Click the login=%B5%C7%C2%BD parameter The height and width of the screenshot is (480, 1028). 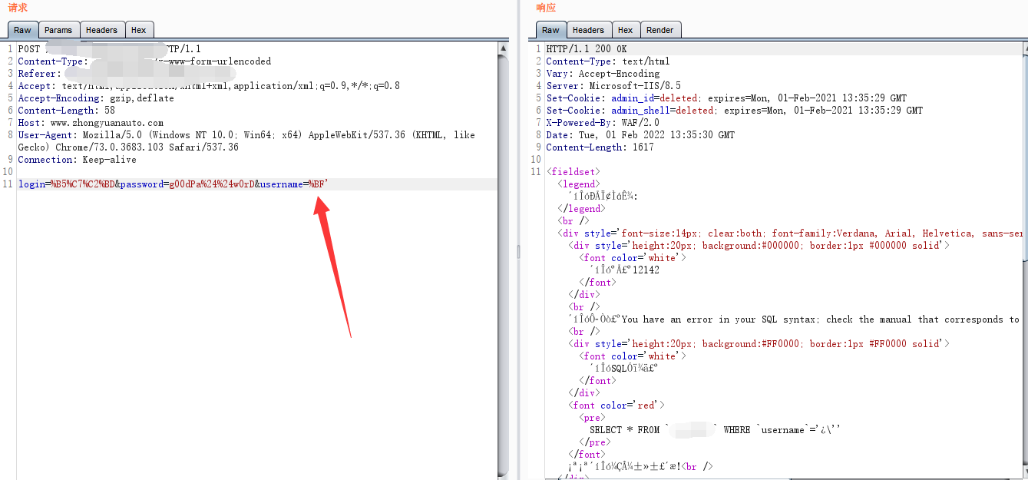coord(66,184)
